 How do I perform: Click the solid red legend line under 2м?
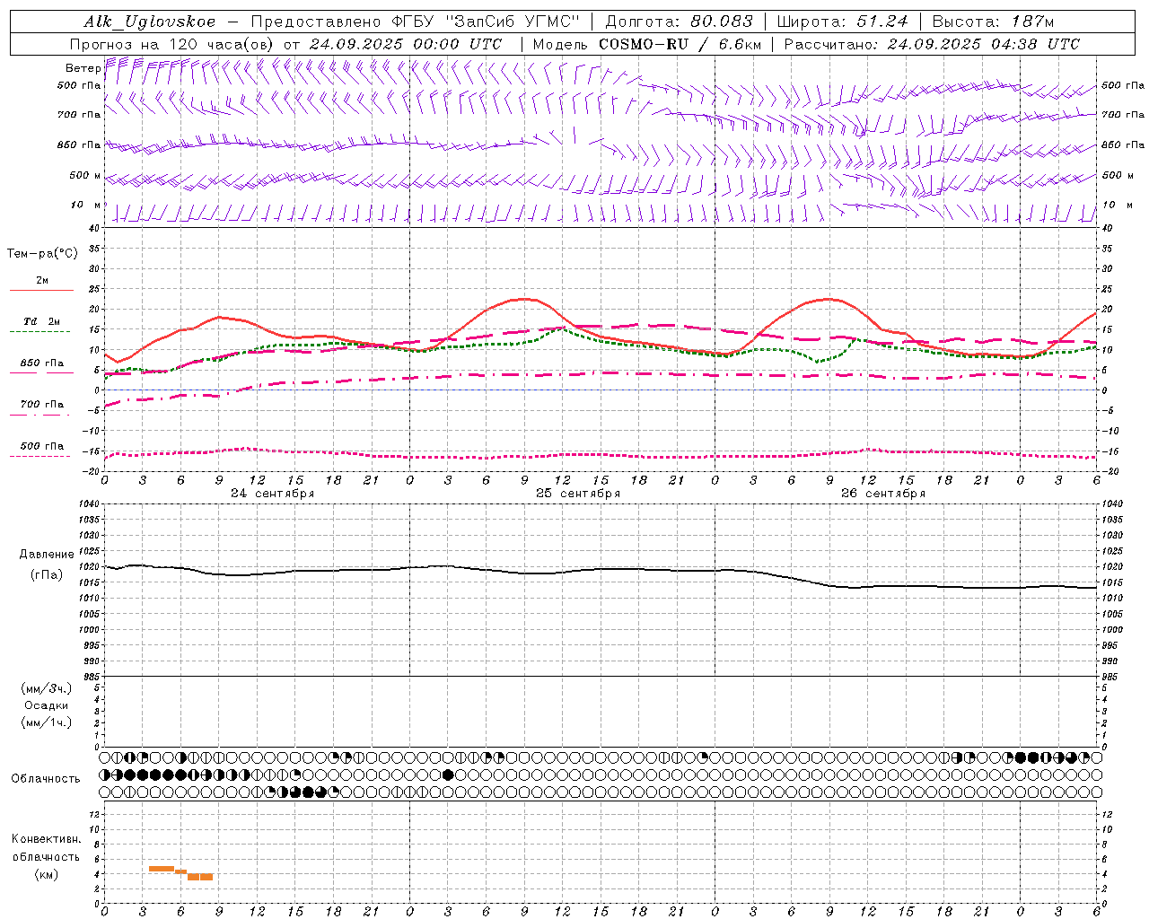tap(41, 290)
